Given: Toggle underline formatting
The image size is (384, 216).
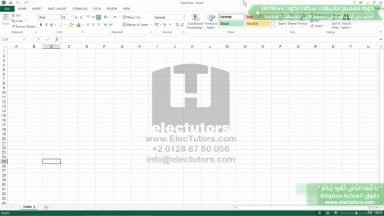Looking at the screenshot, I should click(52, 25).
